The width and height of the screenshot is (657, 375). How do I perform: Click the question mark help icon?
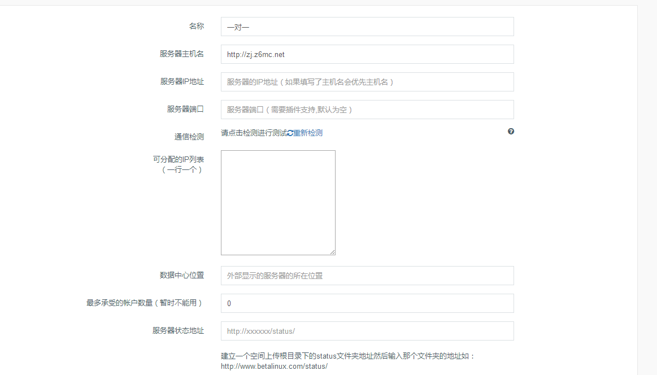511,132
